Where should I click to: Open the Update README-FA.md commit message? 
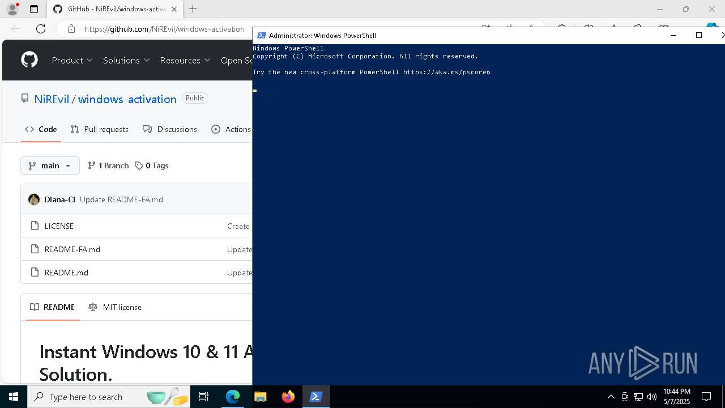point(121,199)
